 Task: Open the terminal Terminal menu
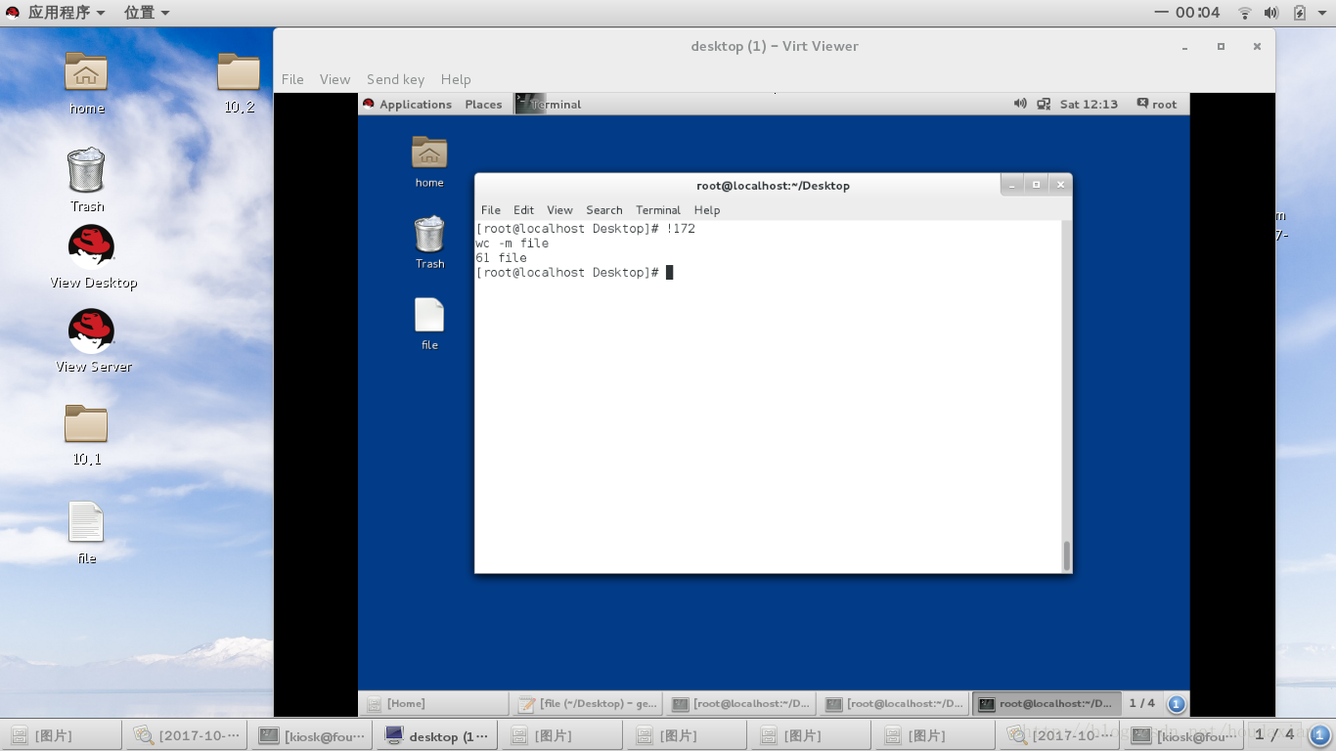pos(658,209)
